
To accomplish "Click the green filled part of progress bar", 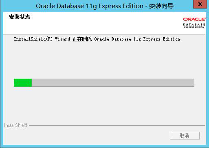I will 23,83.
